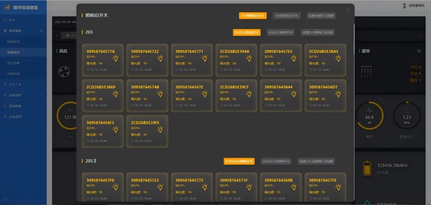This screenshot has height=205, width=431.
Task: Open 牧场监控 submenu item
Action: pyautogui.click(x=23, y=41)
